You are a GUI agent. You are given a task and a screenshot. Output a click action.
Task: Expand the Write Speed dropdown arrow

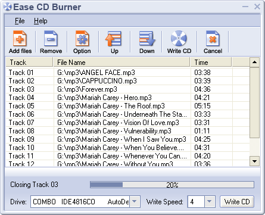210,202
